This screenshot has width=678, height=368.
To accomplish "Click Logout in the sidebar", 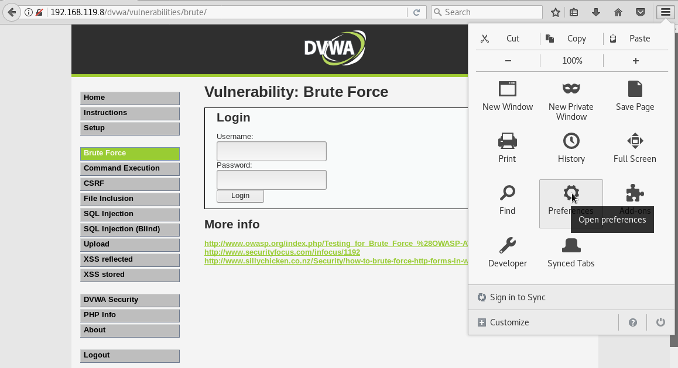I will 130,355.
